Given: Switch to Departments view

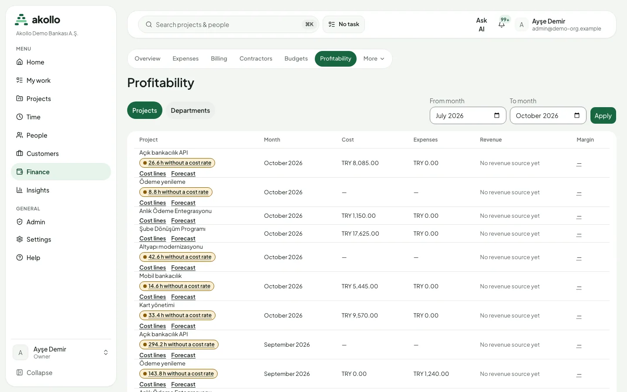Looking at the screenshot, I should point(190,111).
